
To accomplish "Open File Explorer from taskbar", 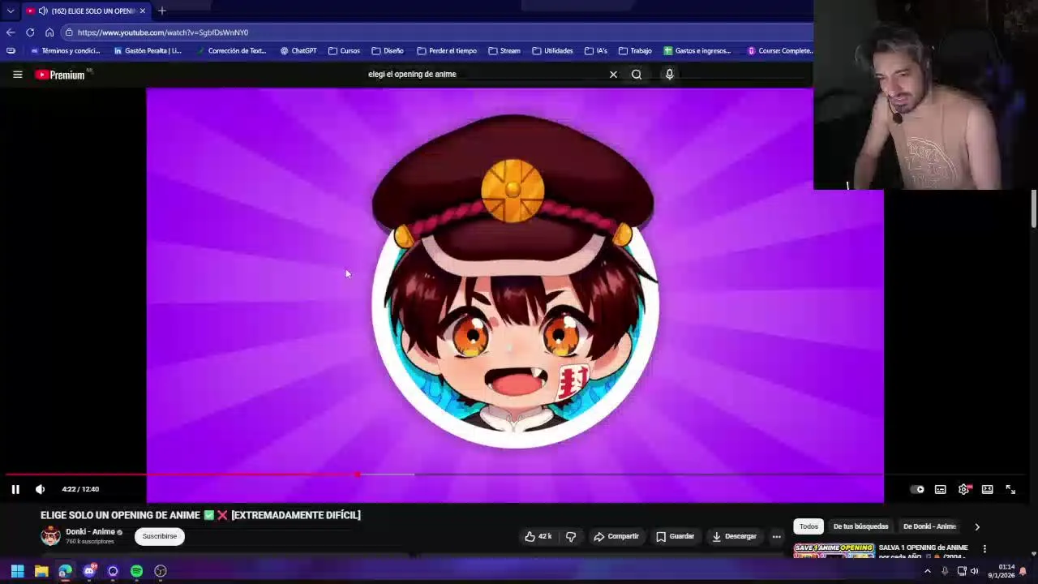I will click(41, 571).
